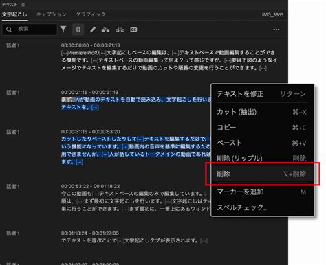Click the line starting 今この動画も
The image size is (326, 265).
[135, 194]
